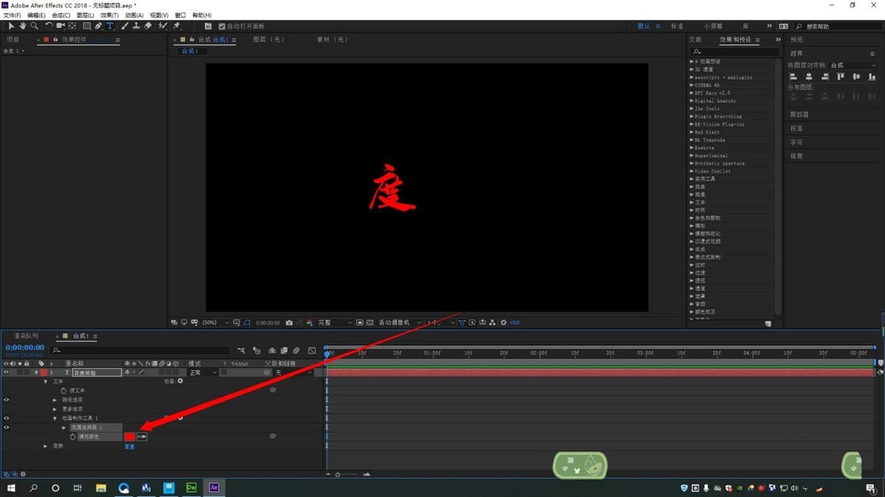Toggle the 自动打开面板 checkbox

222,27
